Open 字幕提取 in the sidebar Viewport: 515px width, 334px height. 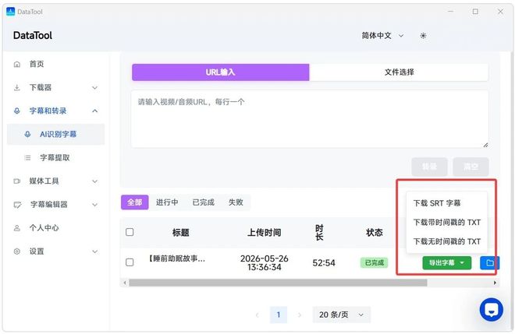click(x=56, y=158)
